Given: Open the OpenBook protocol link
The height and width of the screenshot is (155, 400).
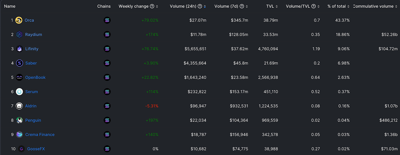Looking at the screenshot, I should click(x=35, y=77).
